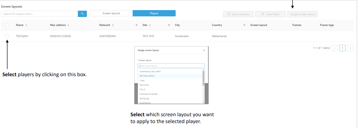
Task: Sort the table by Name column
Action: (26, 25)
